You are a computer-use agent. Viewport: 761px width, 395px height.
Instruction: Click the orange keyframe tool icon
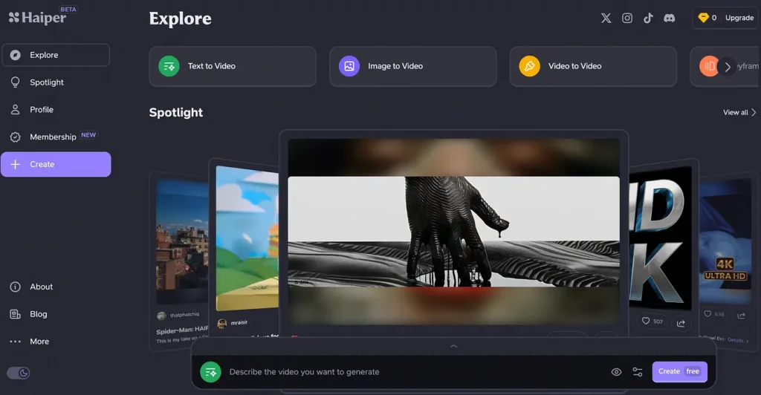click(708, 66)
